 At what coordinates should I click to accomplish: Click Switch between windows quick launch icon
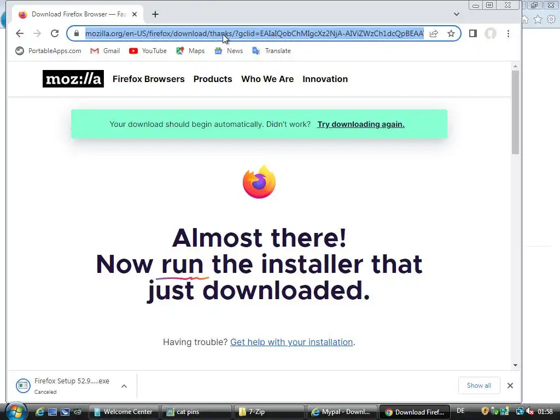(65, 412)
